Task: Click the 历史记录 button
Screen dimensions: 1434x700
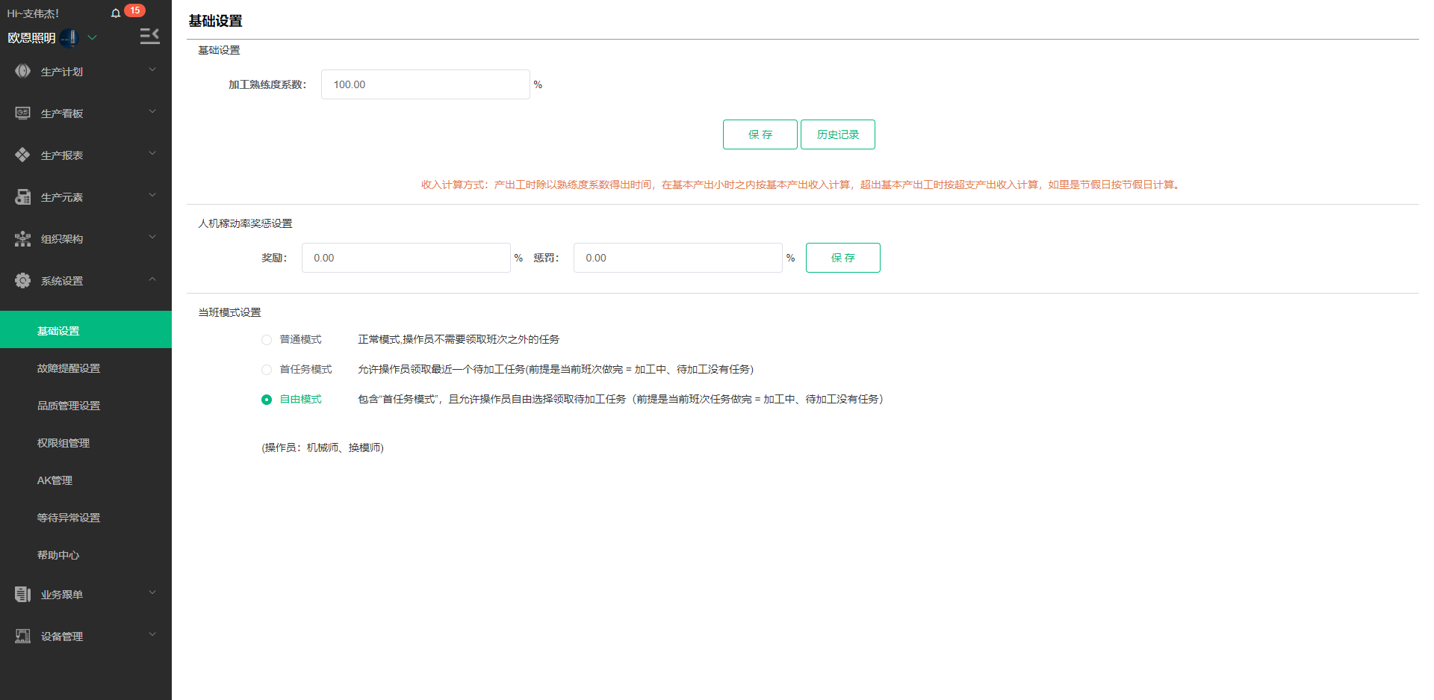Action: tap(837, 134)
